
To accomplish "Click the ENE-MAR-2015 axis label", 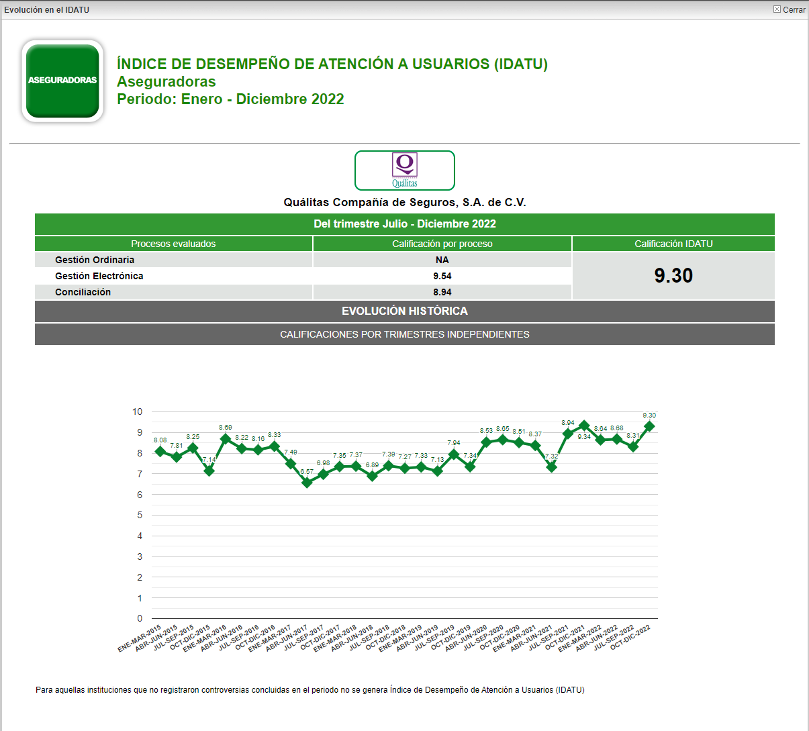I will pos(139,638).
